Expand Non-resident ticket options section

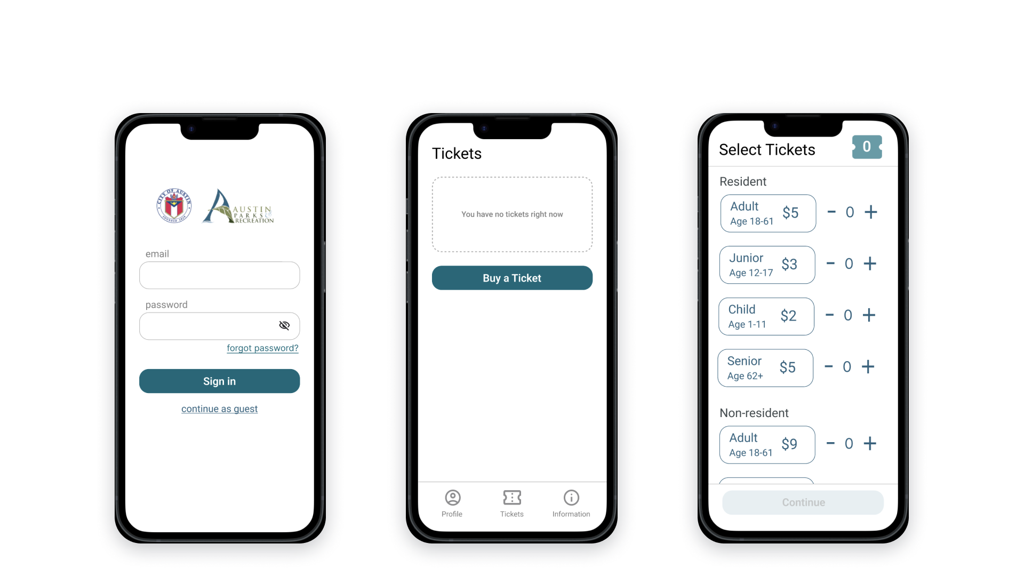click(755, 413)
